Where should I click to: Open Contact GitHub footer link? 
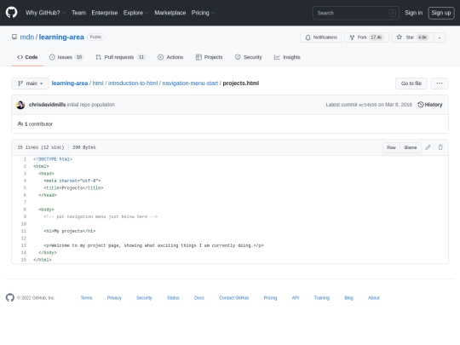click(233, 298)
